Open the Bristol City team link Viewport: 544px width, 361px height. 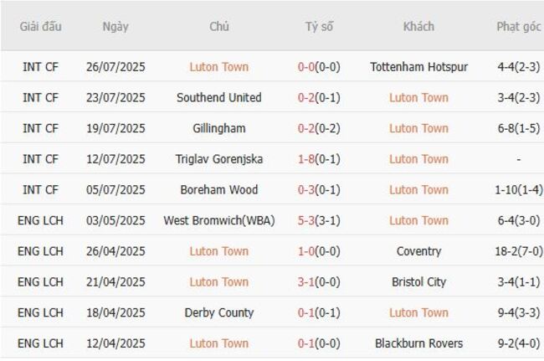pos(418,282)
